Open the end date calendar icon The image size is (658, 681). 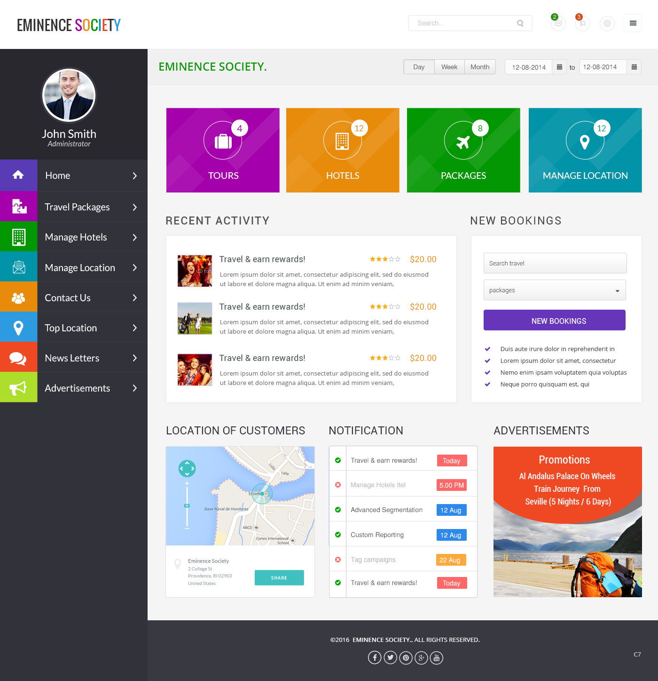tap(634, 67)
